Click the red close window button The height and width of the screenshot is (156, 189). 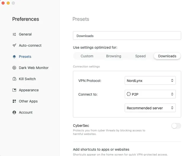[3, 3]
